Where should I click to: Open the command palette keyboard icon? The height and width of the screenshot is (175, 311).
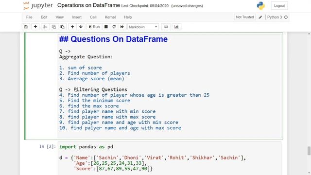[x=166, y=27]
